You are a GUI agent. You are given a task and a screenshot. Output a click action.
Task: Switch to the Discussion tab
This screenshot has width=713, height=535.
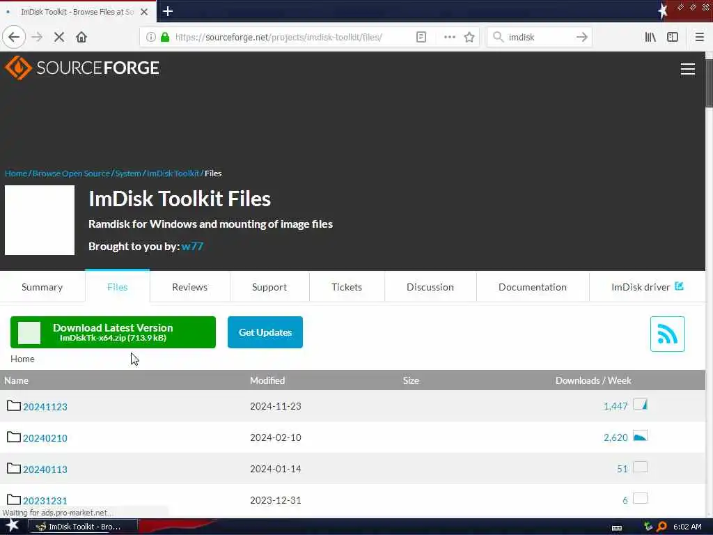pyautogui.click(x=430, y=287)
